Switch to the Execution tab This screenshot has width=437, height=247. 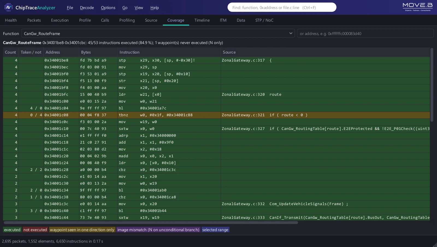click(60, 20)
